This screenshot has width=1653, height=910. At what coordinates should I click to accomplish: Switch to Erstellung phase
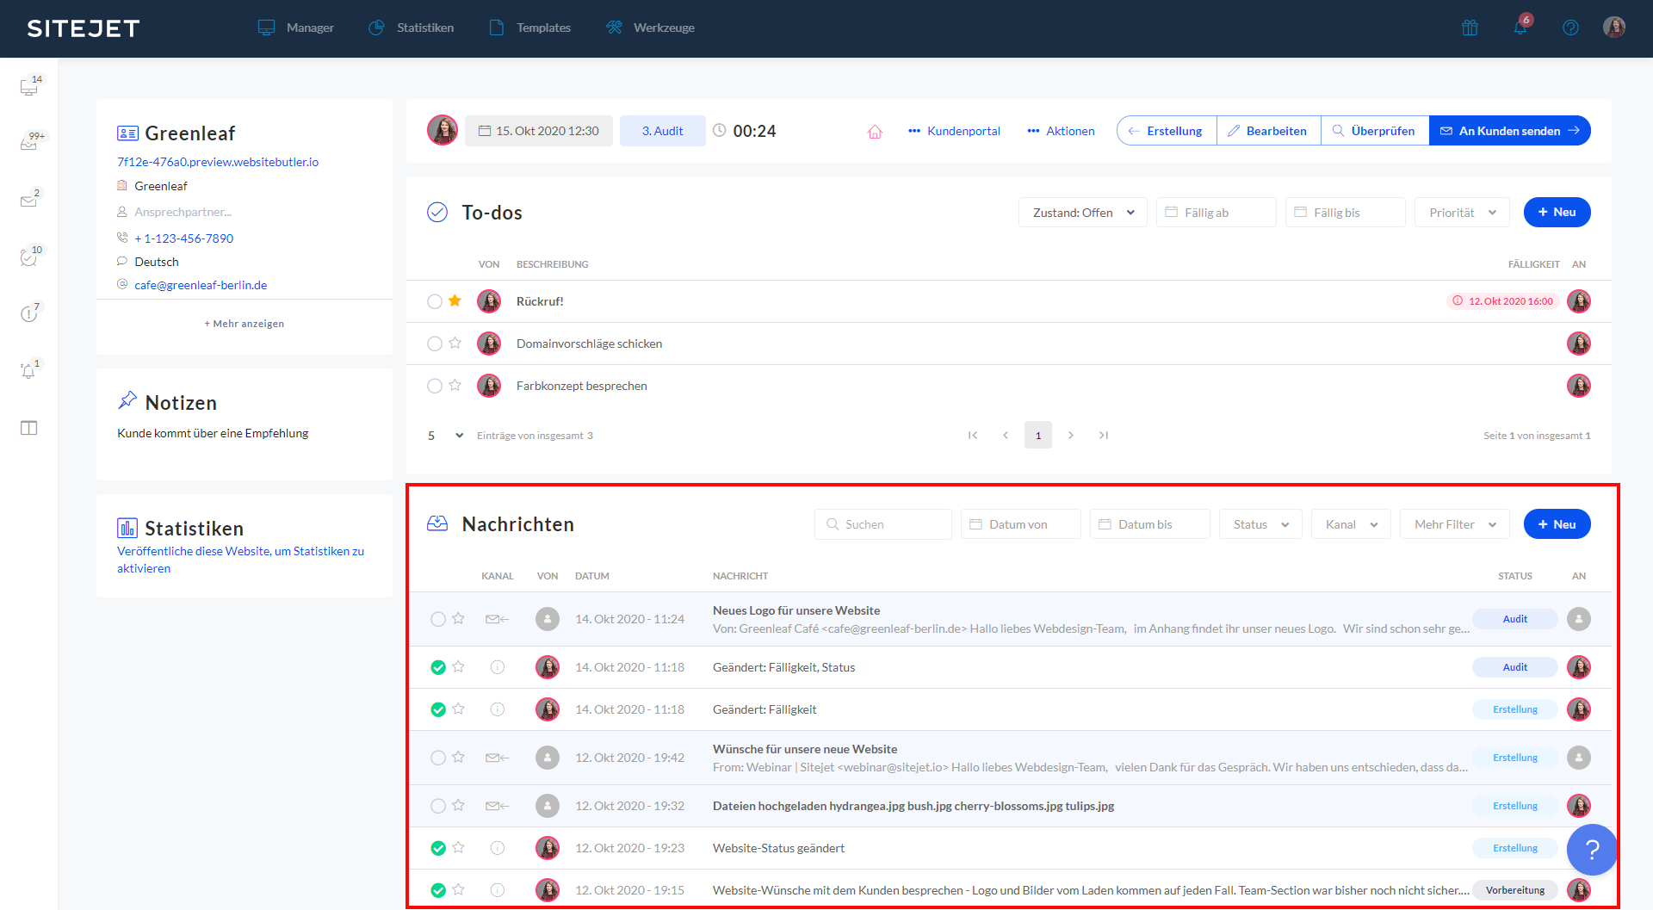(1167, 131)
